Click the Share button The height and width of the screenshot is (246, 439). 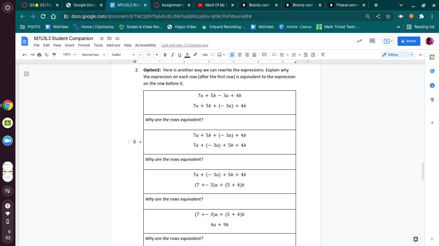(x=409, y=41)
